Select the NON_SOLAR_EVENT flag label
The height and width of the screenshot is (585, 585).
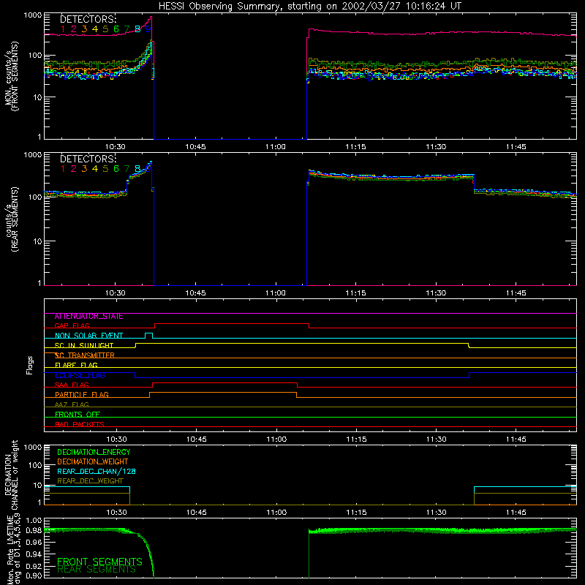(88, 336)
